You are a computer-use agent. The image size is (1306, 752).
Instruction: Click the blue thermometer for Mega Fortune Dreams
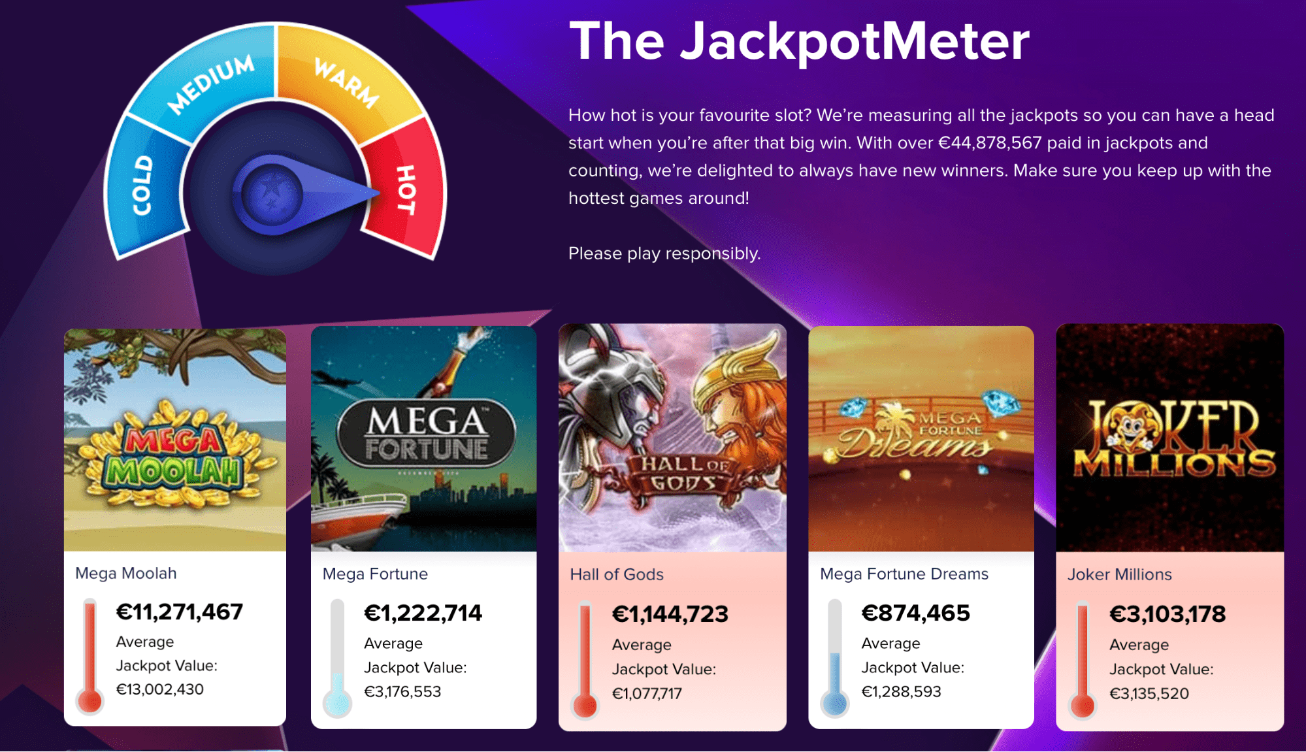coord(835,659)
